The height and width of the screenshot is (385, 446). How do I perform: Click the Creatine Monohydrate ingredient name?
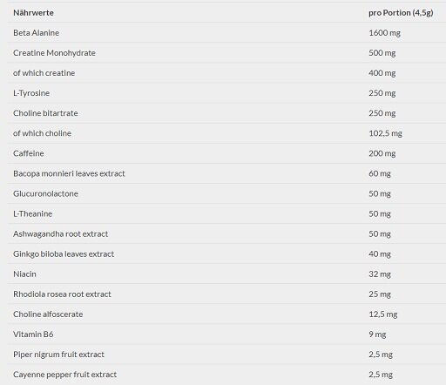coord(54,53)
